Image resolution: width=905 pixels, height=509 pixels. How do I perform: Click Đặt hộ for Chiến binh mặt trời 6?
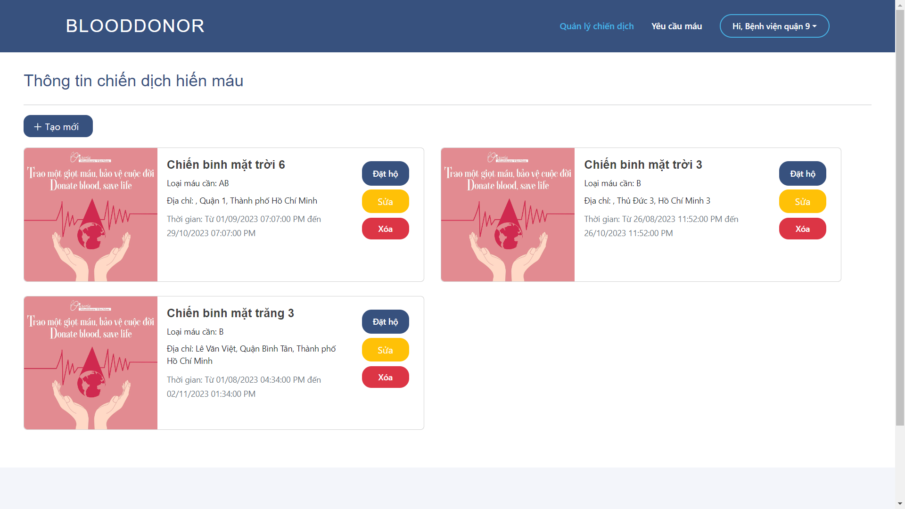(x=385, y=174)
